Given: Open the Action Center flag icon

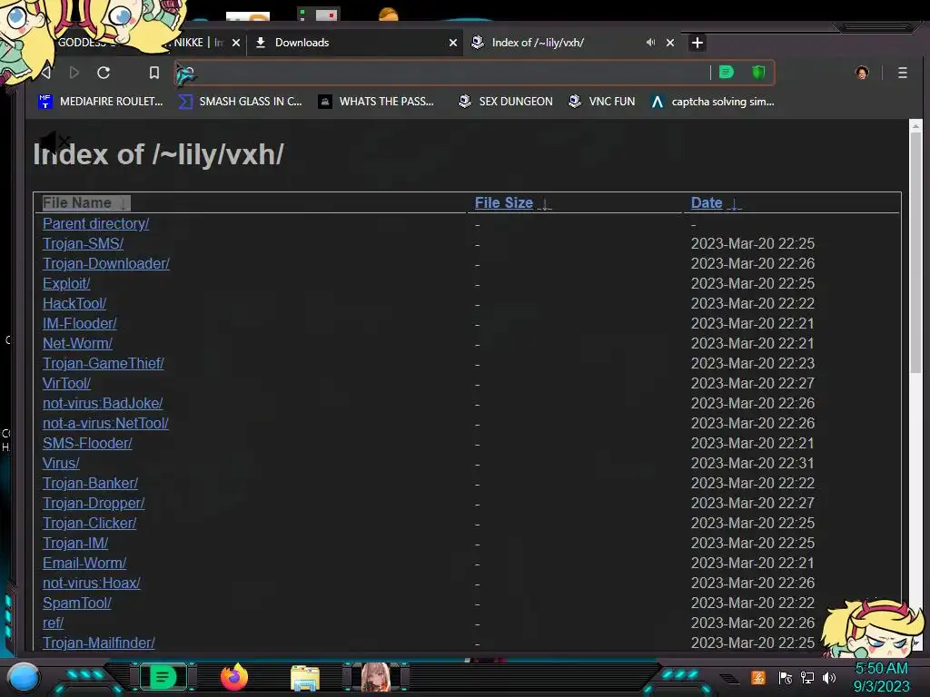Looking at the screenshot, I should 786,677.
